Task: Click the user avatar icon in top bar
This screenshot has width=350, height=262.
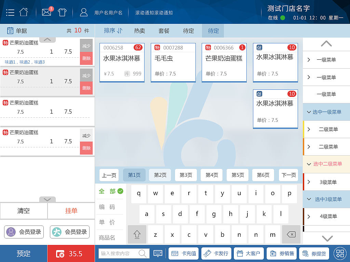Action: tap(84, 11)
